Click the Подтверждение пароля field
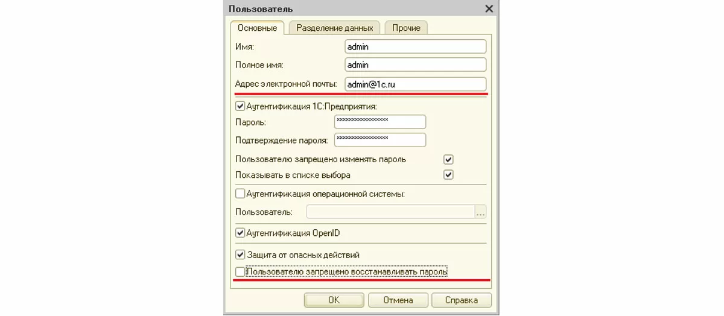This screenshot has height=316, width=724. click(x=379, y=140)
